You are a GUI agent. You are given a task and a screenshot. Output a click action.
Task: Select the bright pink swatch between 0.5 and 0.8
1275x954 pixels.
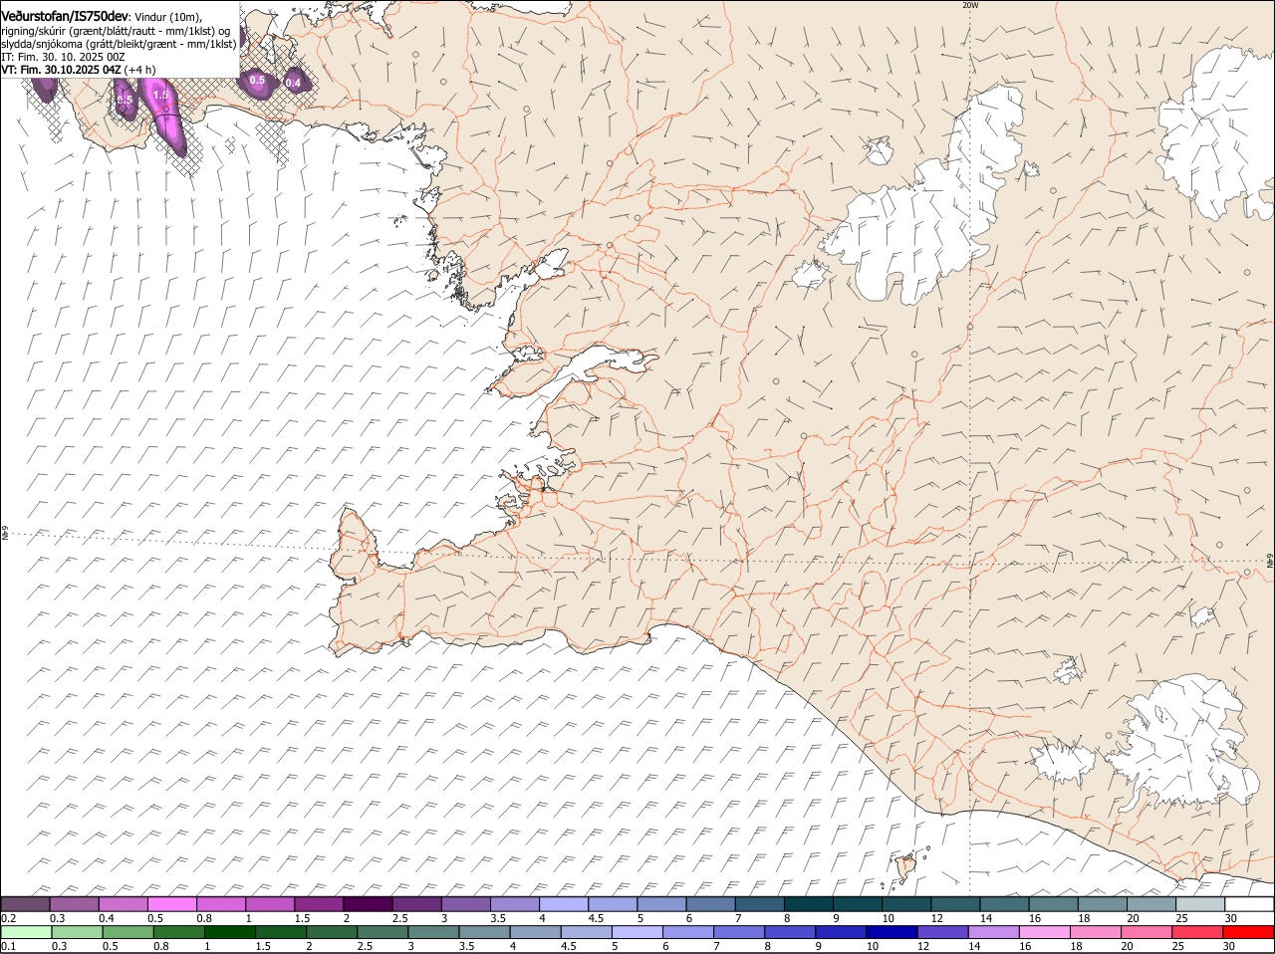pyautogui.click(x=172, y=904)
